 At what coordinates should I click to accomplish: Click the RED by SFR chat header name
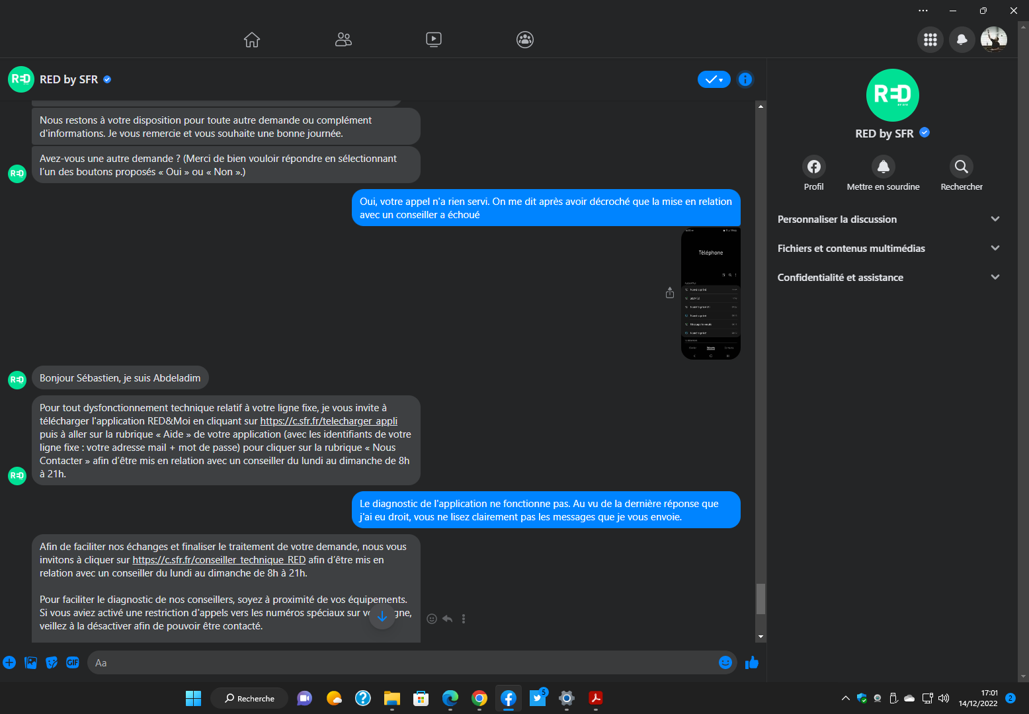click(69, 79)
